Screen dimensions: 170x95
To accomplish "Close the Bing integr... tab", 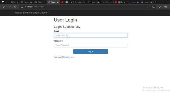I will click(138, 2).
